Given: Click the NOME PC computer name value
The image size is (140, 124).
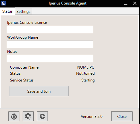Looking at the screenshot, I should point(86,67).
